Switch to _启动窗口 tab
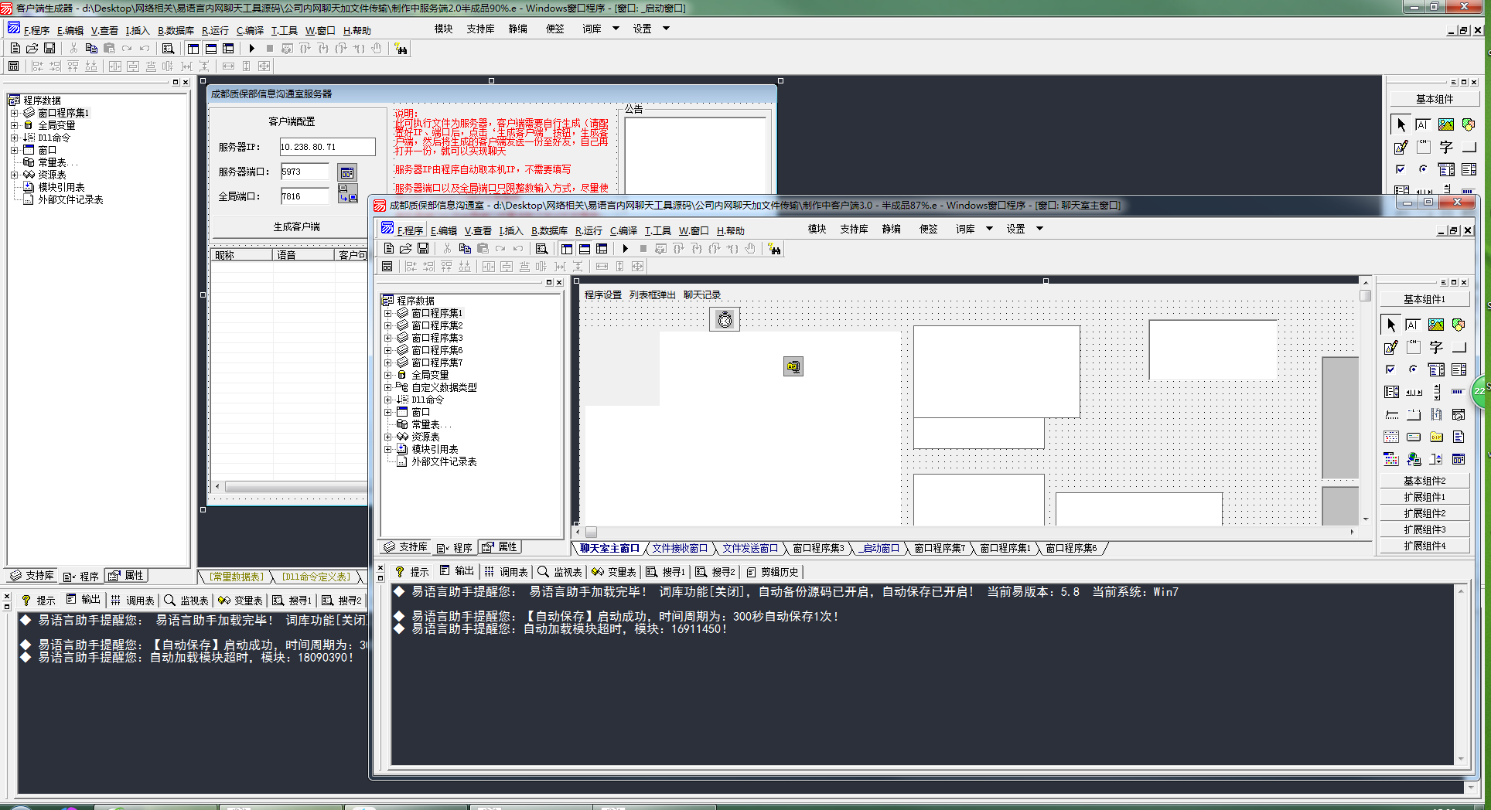The width and height of the screenshot is (1491, 810). tap(880, 548)
